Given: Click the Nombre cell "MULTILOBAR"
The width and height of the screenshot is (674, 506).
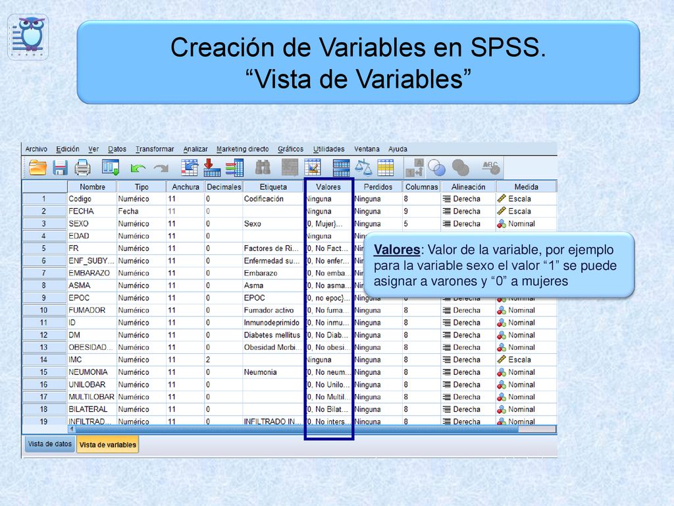Looking at the screenshot, I should click(x=92, y=397).
